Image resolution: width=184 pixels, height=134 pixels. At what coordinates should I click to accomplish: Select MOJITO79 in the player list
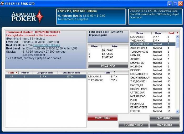[x=153, y=67]
